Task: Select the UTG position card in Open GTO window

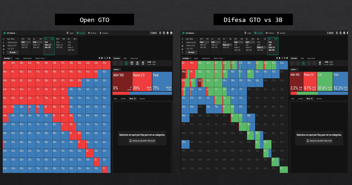Action: point(26,46)
